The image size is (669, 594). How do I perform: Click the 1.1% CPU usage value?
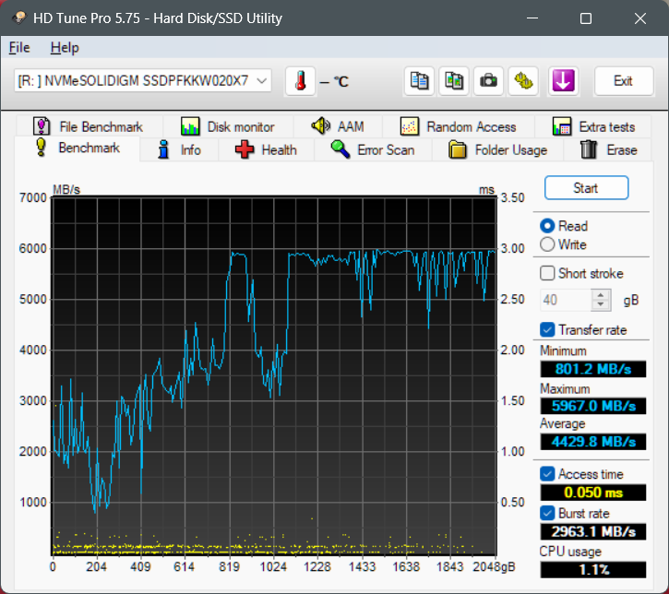(593, 570)
